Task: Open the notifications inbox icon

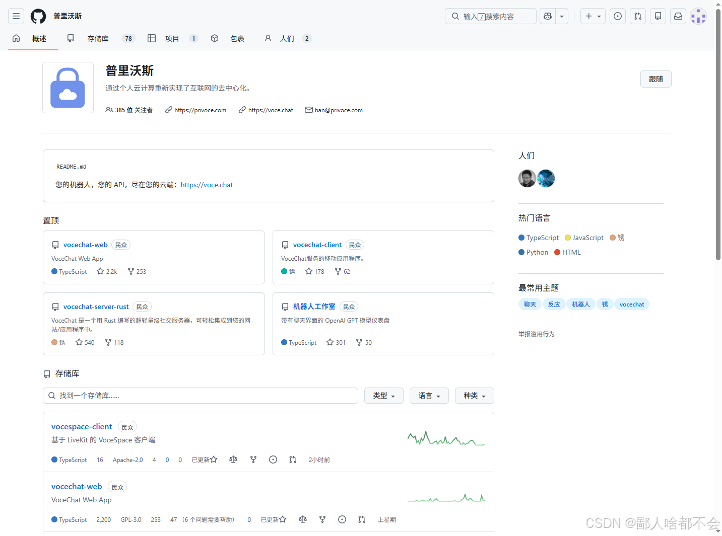Action: click(678, 16)
